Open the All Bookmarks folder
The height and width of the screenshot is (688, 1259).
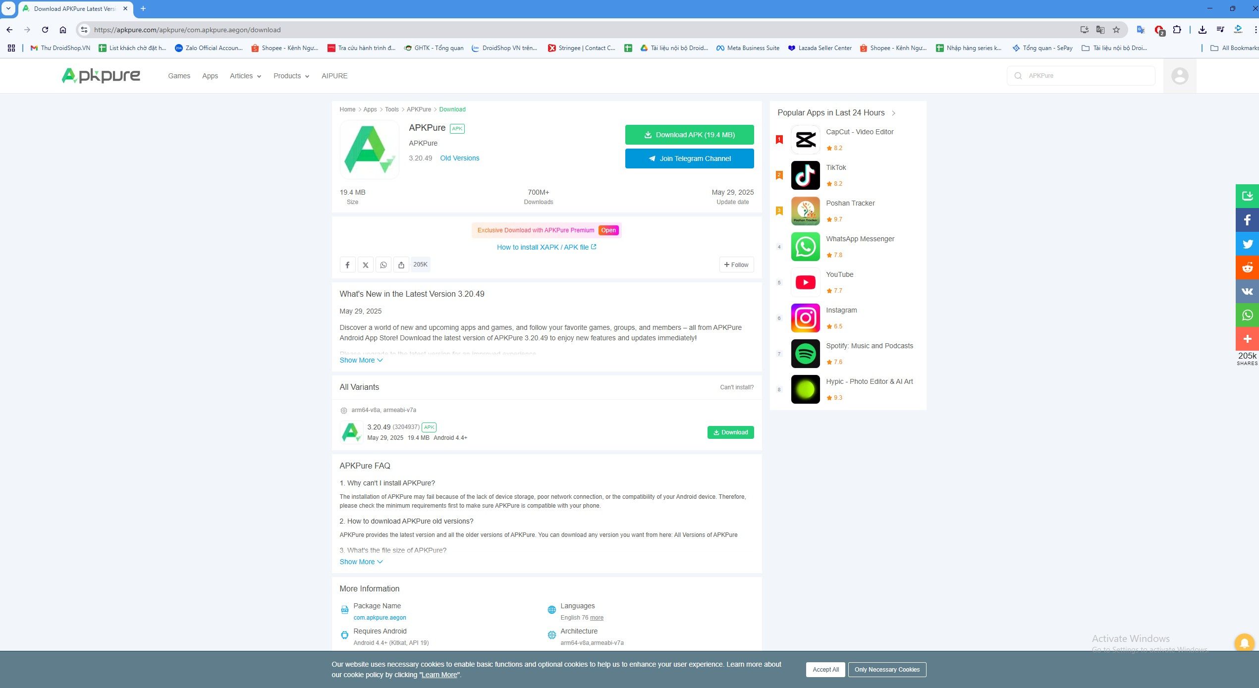(1234, 48)
